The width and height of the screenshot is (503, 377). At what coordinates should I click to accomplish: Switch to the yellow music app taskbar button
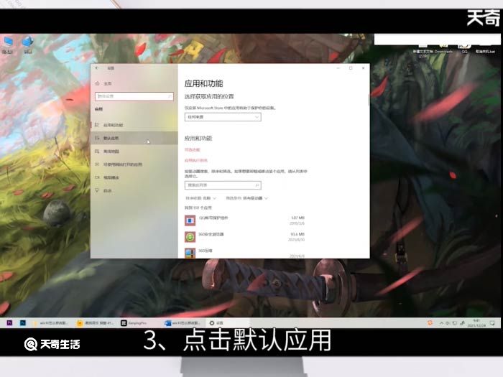(x=96, y=323)
